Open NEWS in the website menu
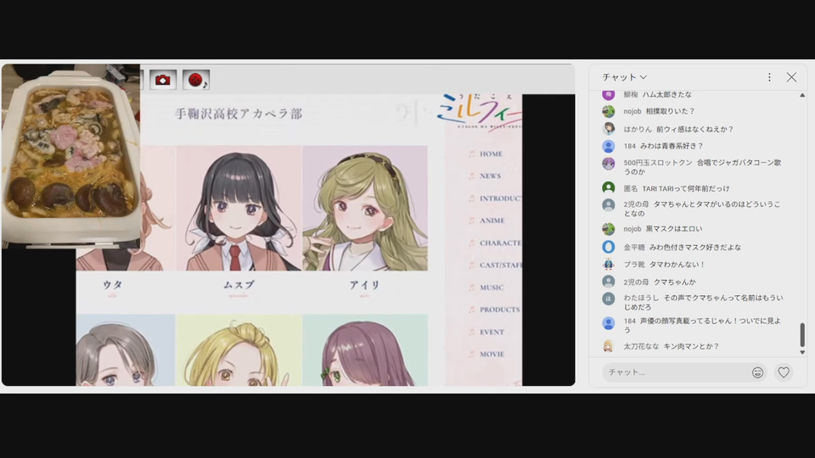The width and height of the screenshot is (815, 458). (490, 176)
